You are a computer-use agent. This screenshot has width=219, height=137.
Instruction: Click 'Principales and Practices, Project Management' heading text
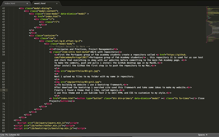click(x=83, y=49)
